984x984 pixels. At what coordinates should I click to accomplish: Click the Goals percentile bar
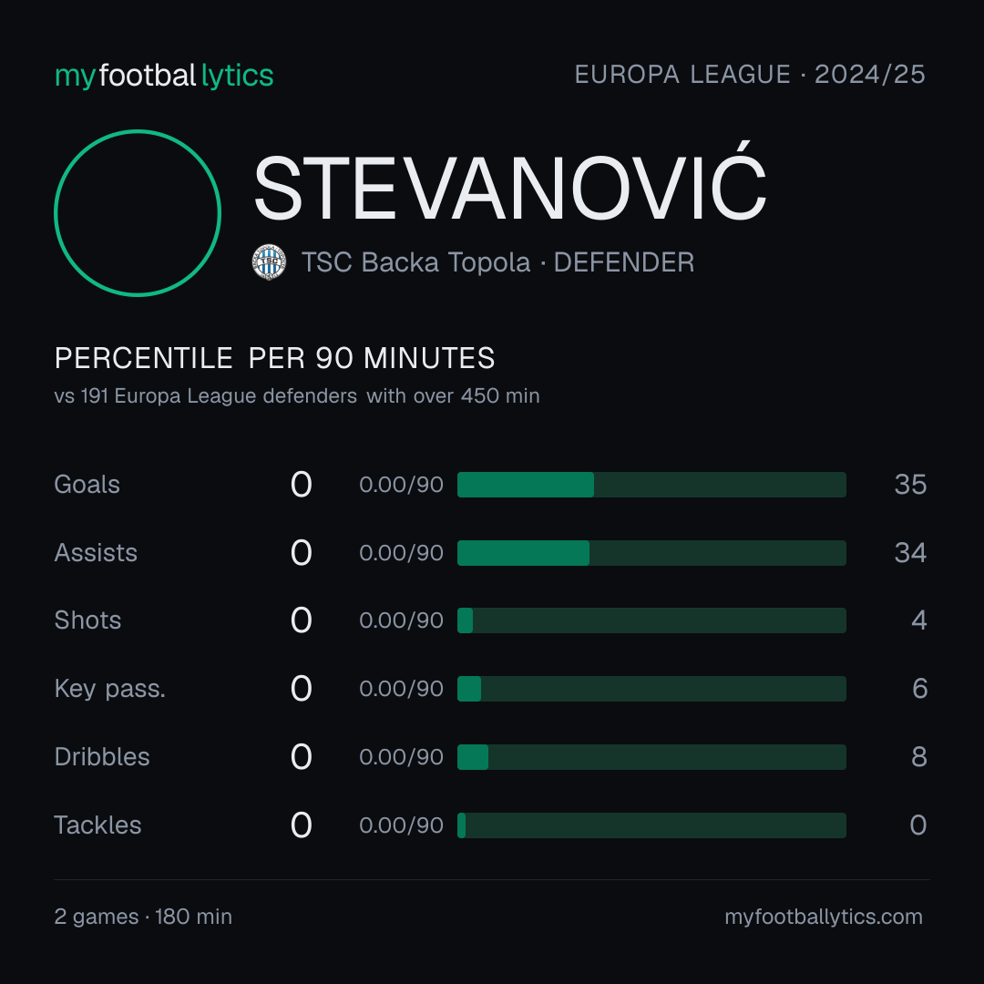[651, 485]
